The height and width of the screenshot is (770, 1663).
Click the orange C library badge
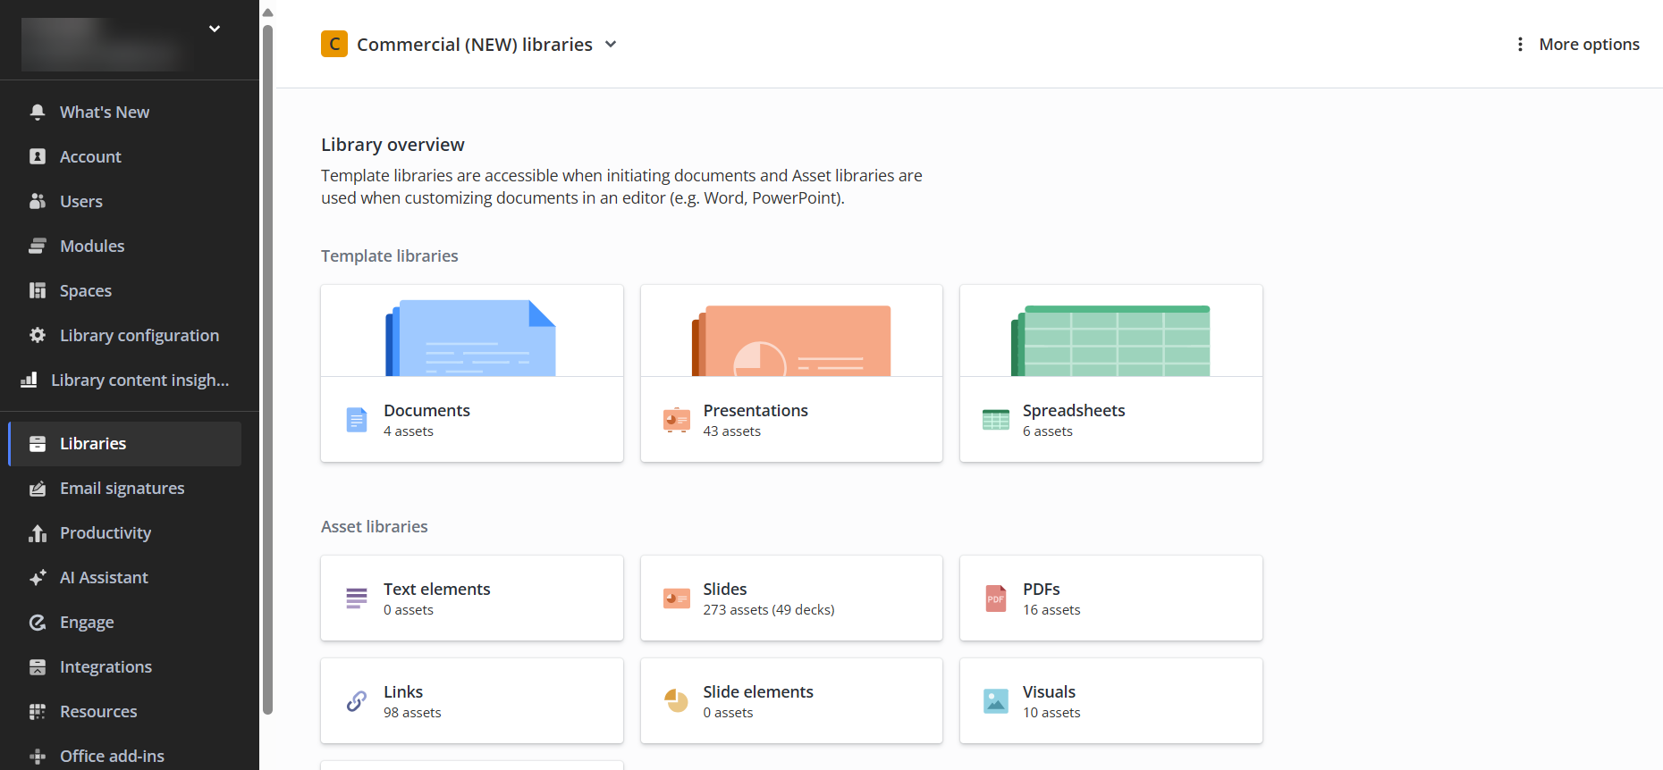(334, 44)
